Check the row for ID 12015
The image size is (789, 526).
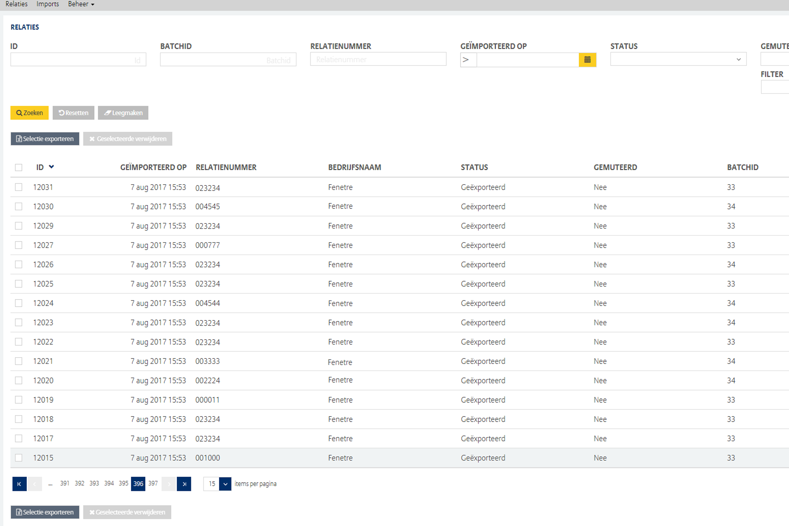tap(18, 458)
